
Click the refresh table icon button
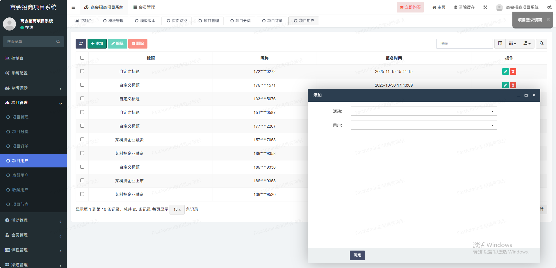tap(81, 44)
